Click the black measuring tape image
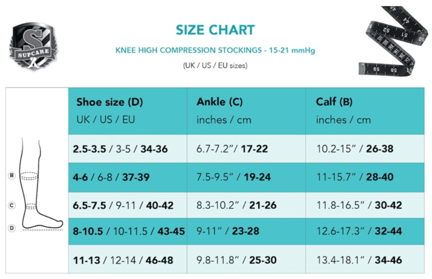Viewport: 432px width, 279px height. 393,41
